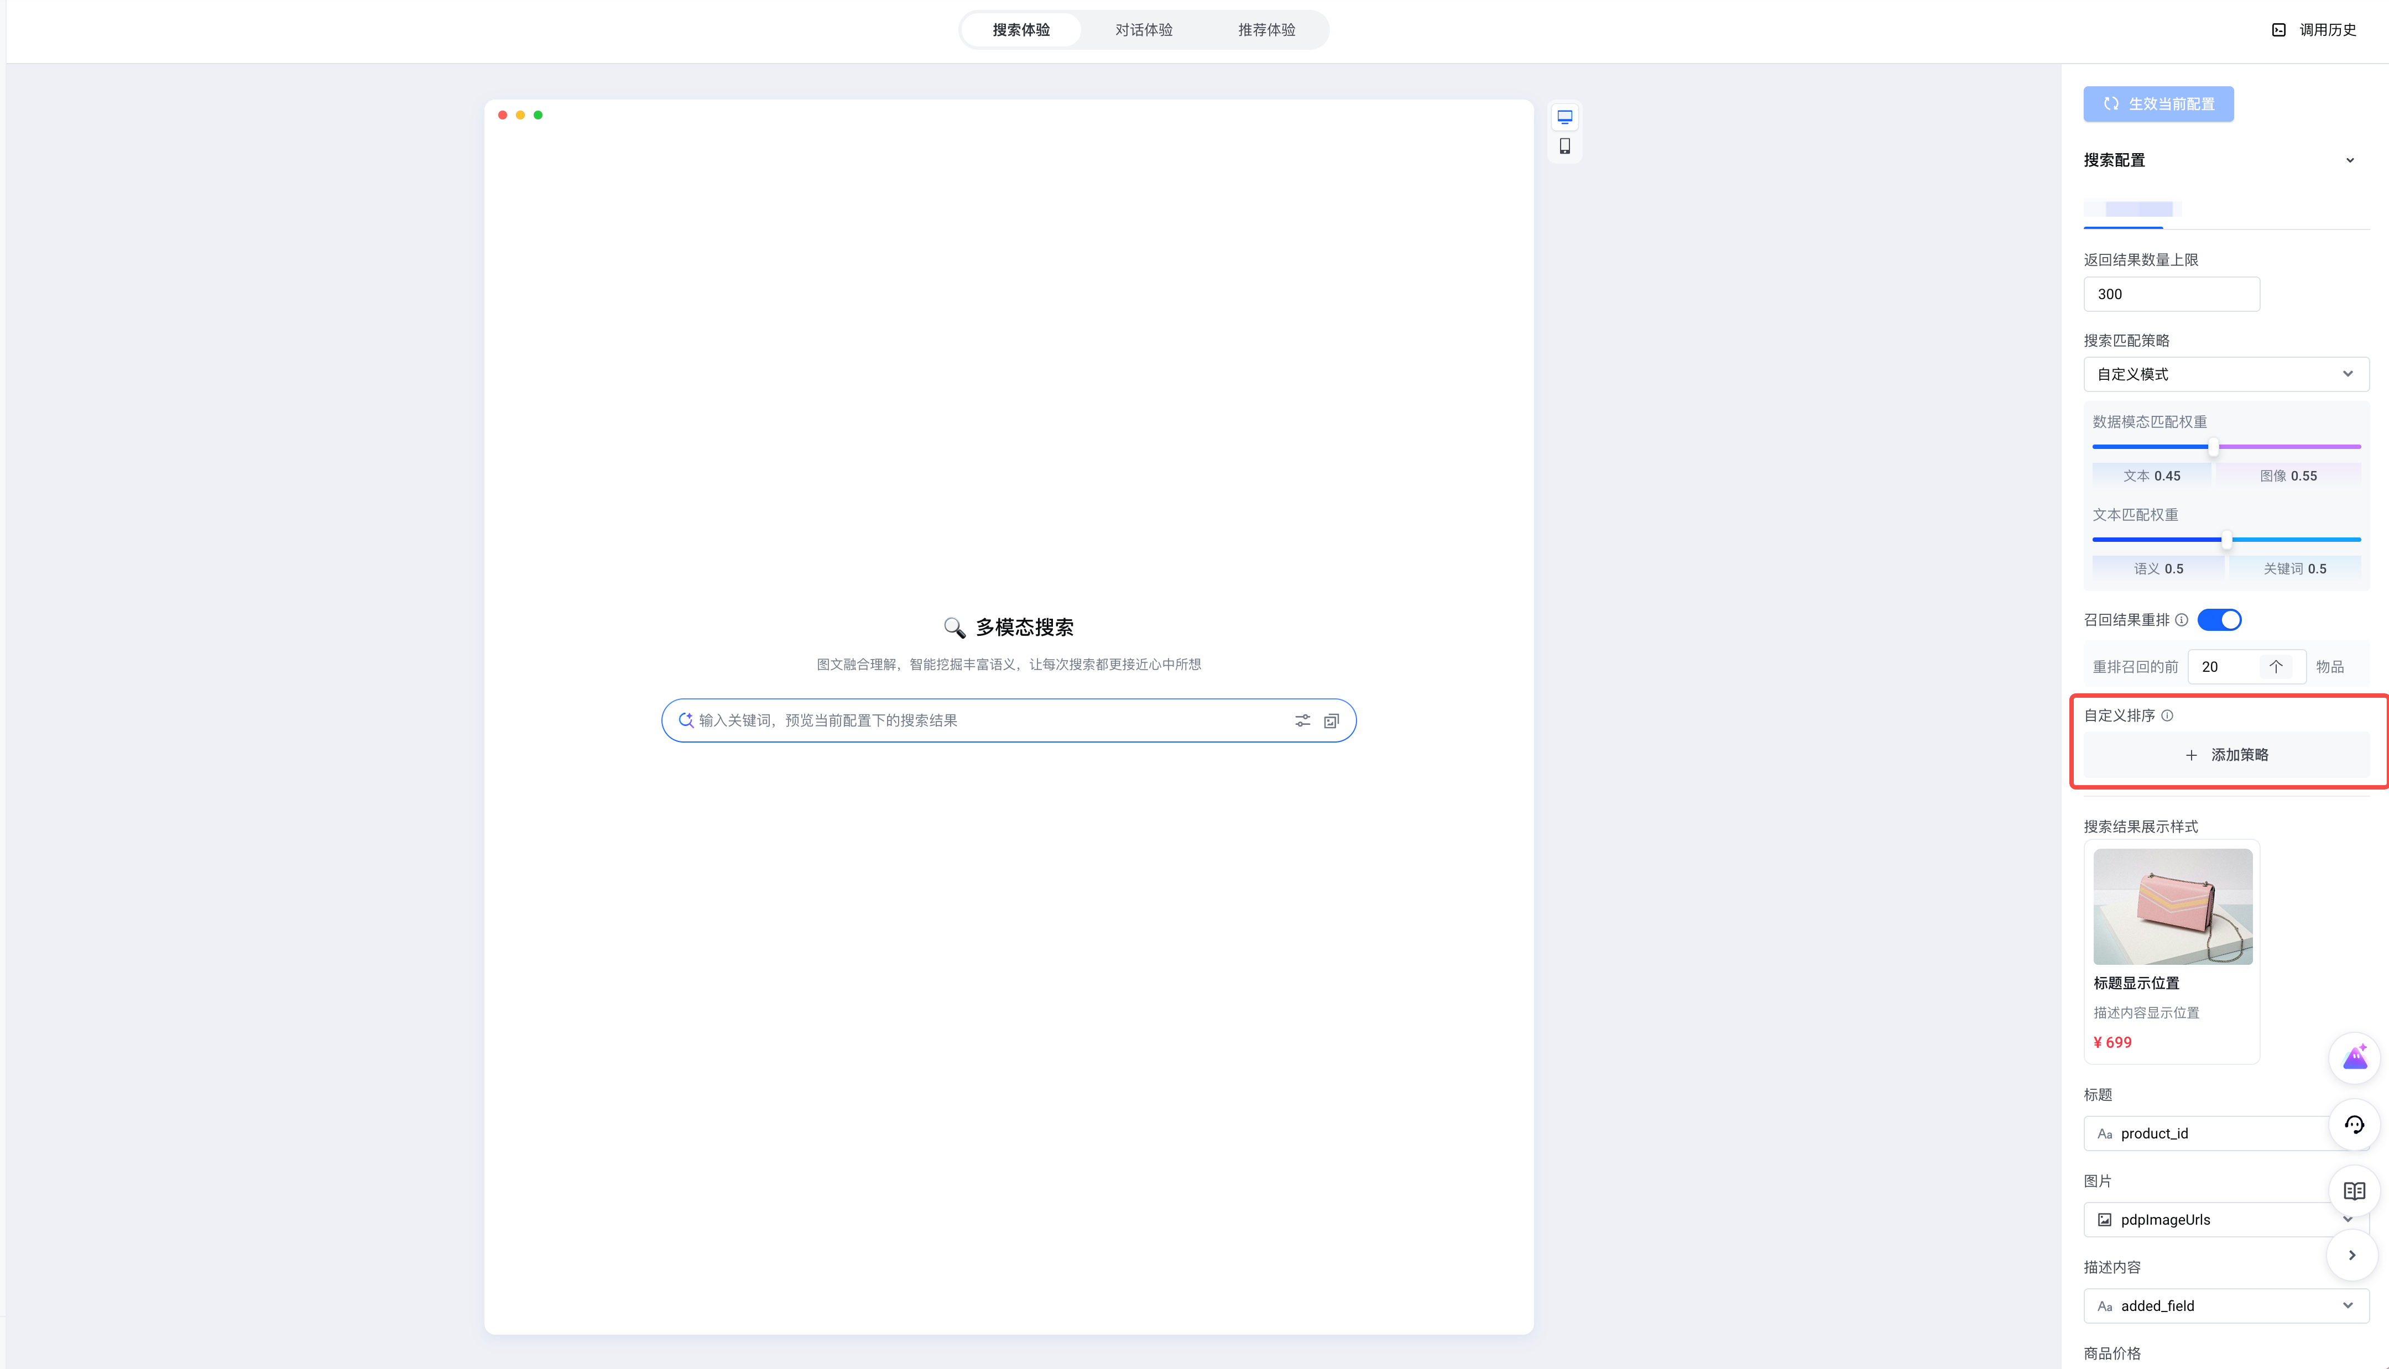2389x1369 pixels.
Task: Click the 返回结果数量上限 input field
Action: pos(2171,294)
